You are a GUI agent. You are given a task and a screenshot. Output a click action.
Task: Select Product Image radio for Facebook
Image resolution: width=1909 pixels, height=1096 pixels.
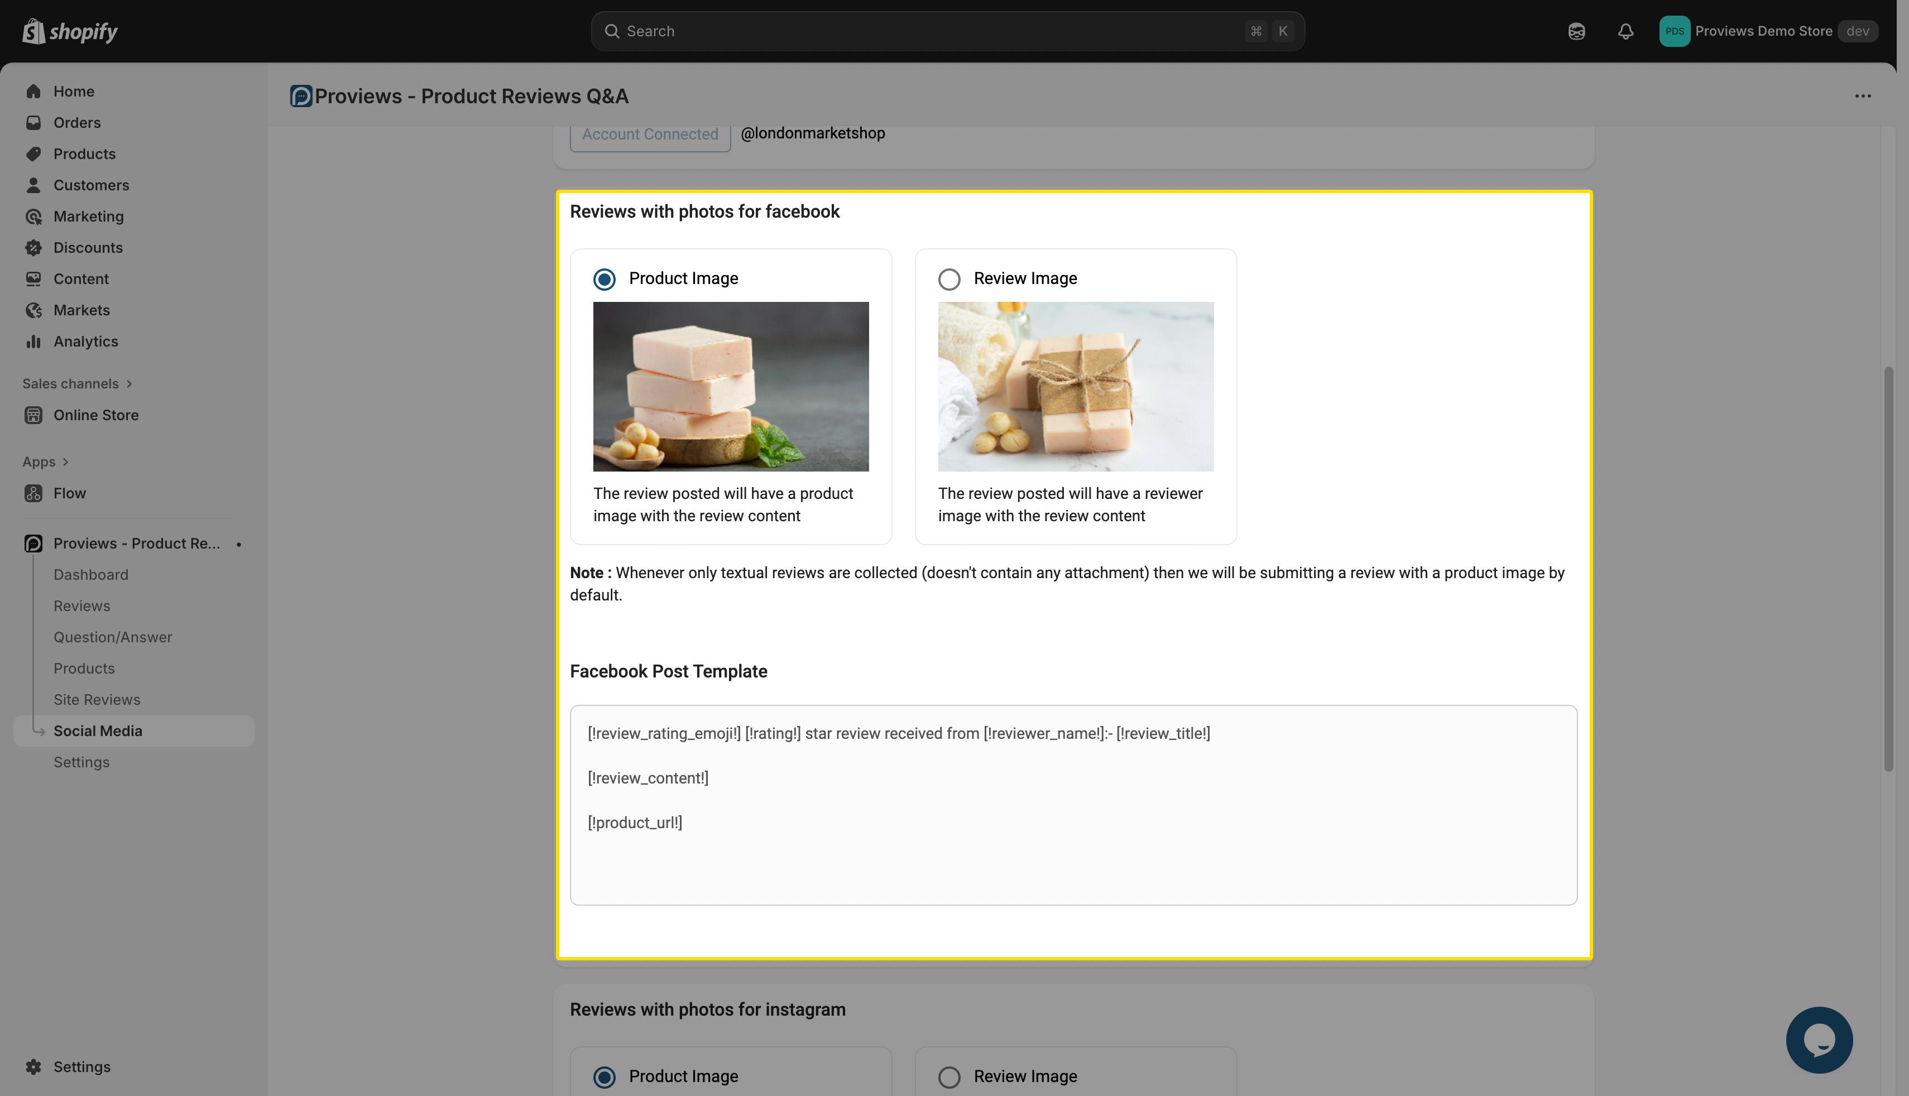[604, 279]
